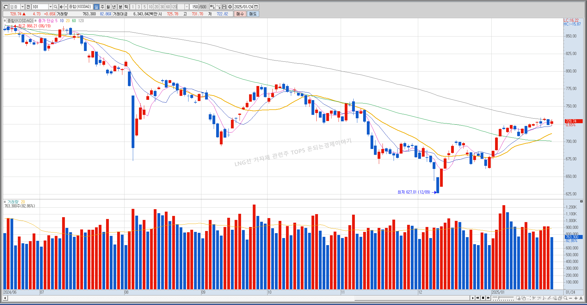Click the pencil drawing icon in bottom toolbar

(x=549, y=298)
